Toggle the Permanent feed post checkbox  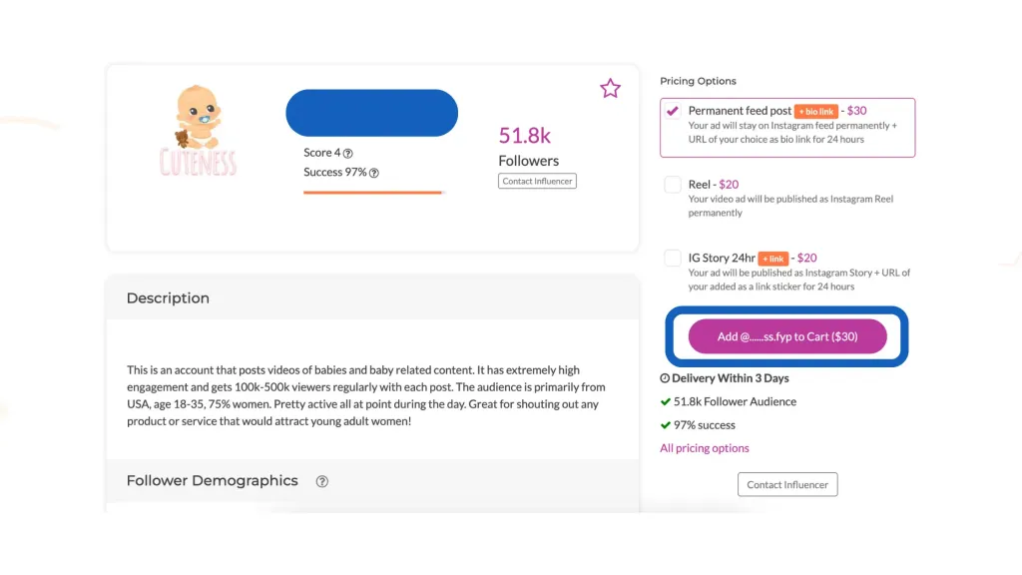pyautogui.click(x=673, y=111)
